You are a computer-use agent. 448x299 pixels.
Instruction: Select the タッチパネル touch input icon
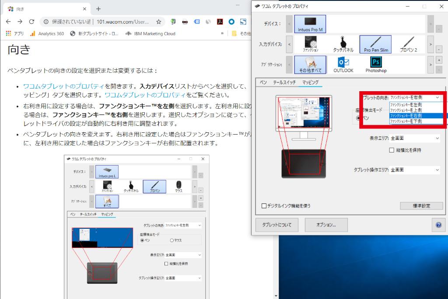click(x=343, y=44)
